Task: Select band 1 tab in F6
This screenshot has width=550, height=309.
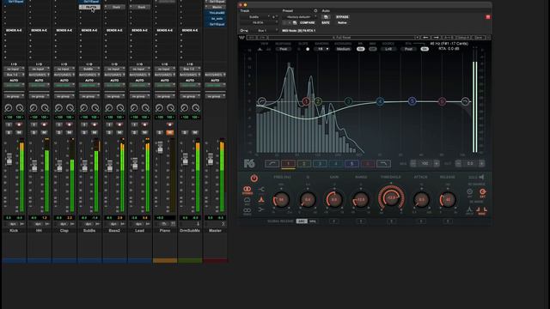Action: point(288,164)
